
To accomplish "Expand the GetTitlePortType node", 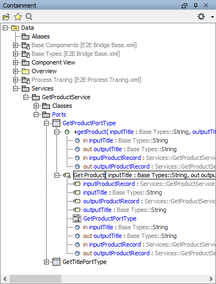I will [47, 262].
